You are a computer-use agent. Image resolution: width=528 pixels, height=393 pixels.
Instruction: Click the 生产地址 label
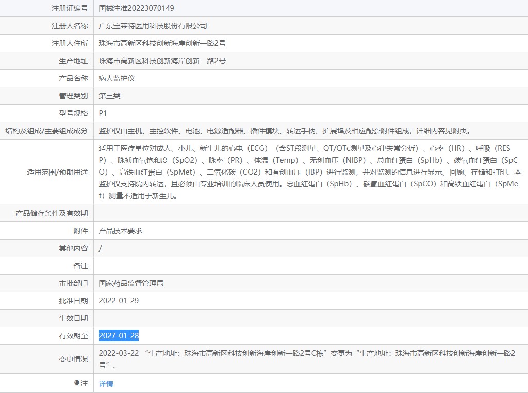click(x=73, y=61)
